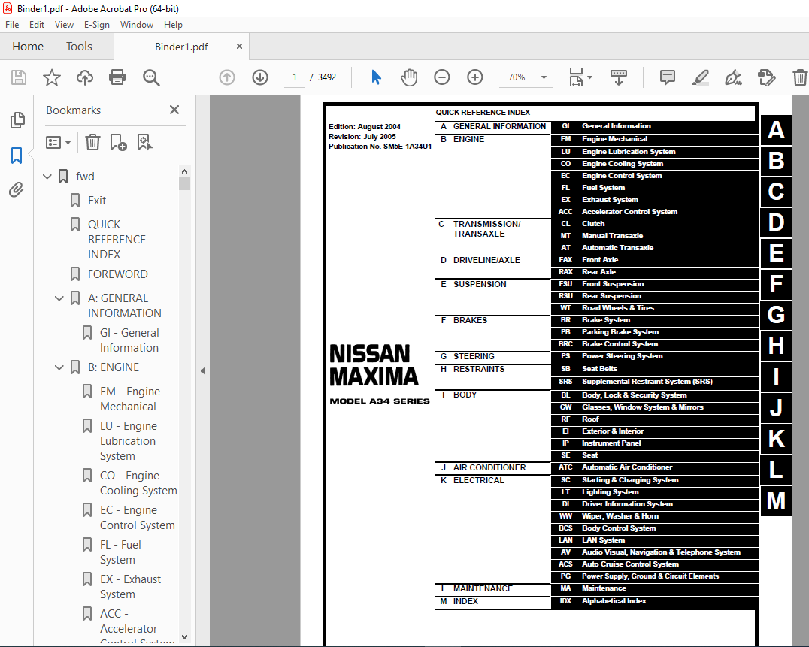Click bookmarks scrollbar down arrow
This screenshot has height=647, width=809.
[x=185, y=637]
